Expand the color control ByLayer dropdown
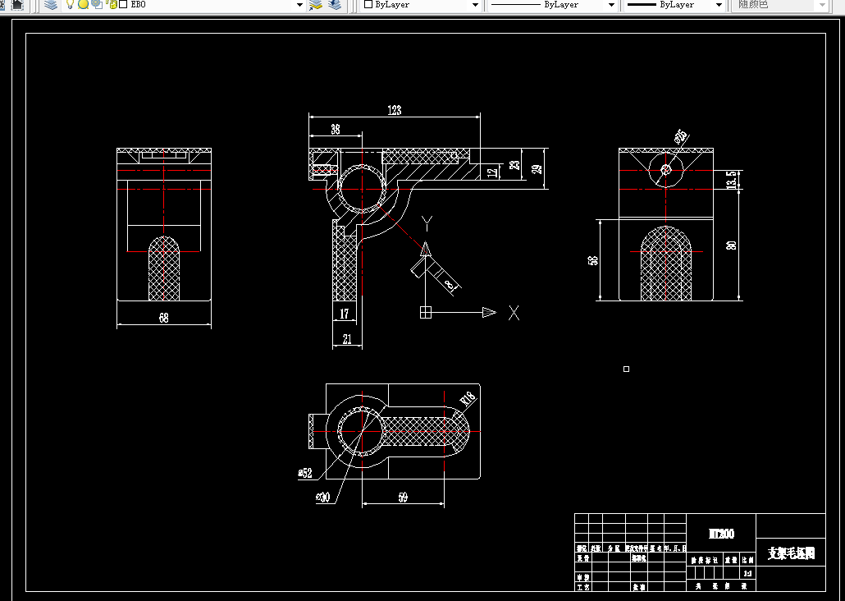This screenshot has width=845, height=601. (475, 5)
